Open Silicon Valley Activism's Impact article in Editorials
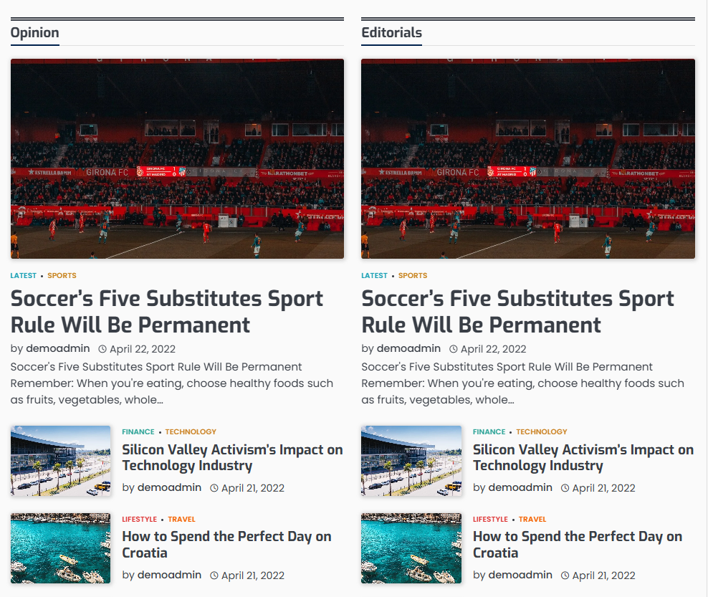 click(583, 457)
